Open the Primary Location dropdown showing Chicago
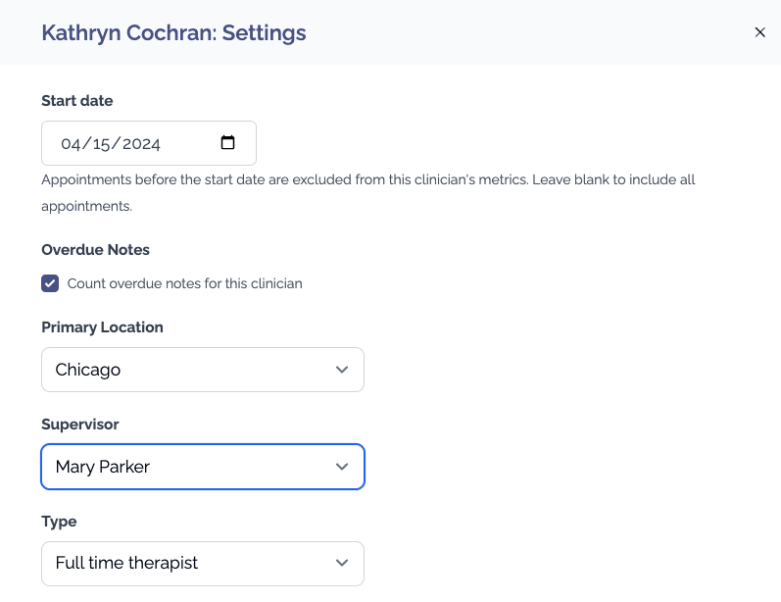This screenshot has width=781, height=602. tap(203, 370)
